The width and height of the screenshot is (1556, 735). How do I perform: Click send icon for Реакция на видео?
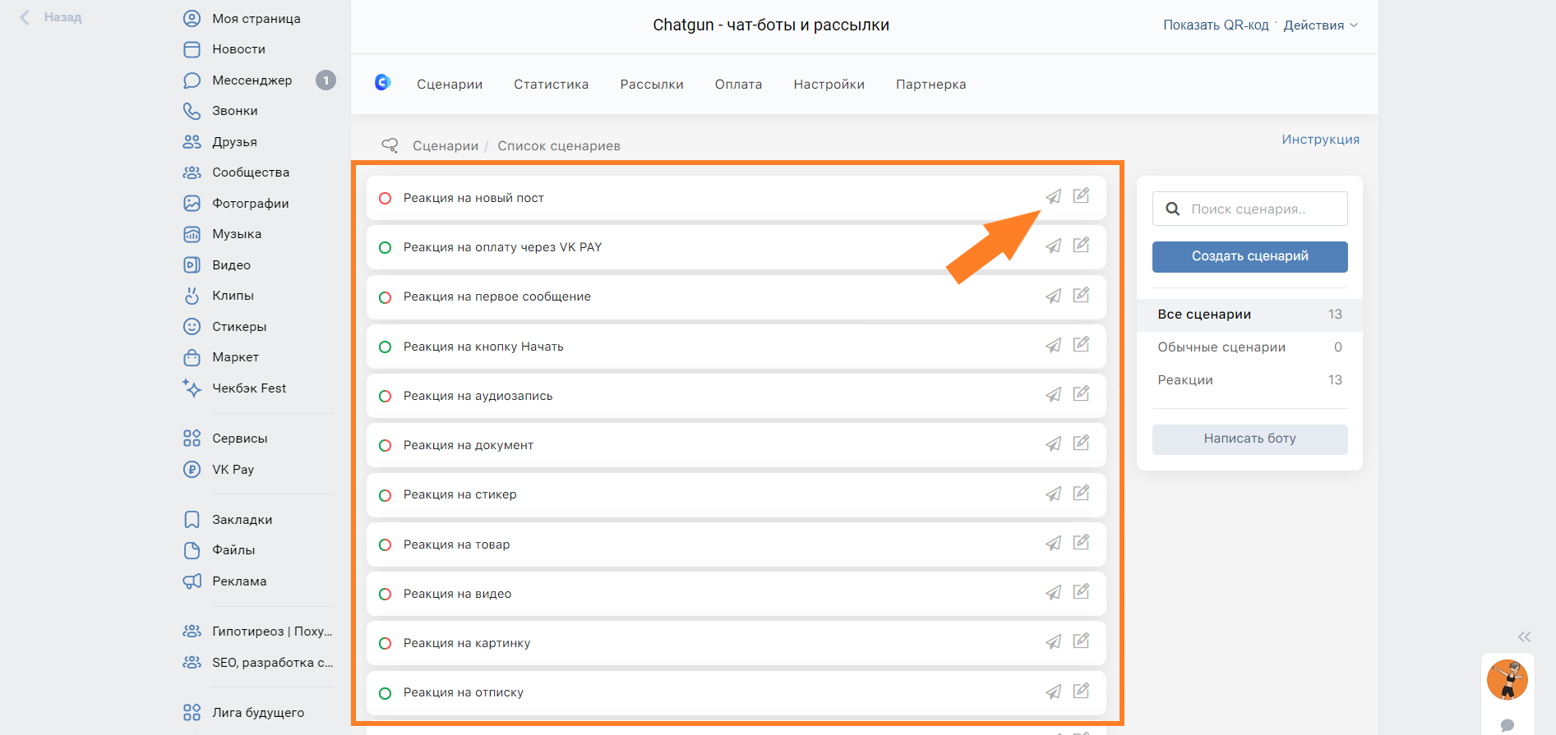(1053, 593)
